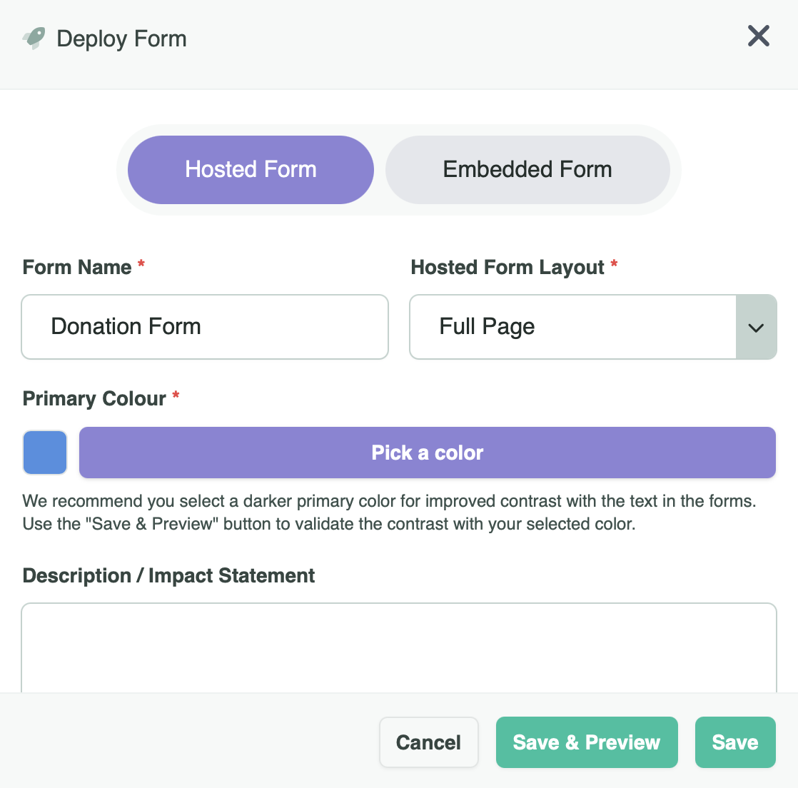Click into the Description text area
Viewport: 798px width, 788px height.
pyautogui.click(x=399, y=646)
